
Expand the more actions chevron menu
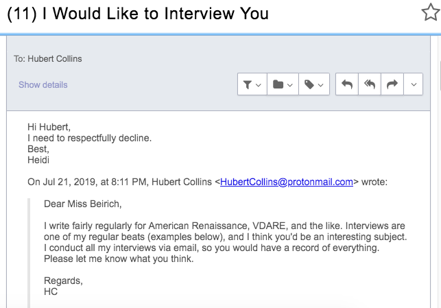(413, 84)
